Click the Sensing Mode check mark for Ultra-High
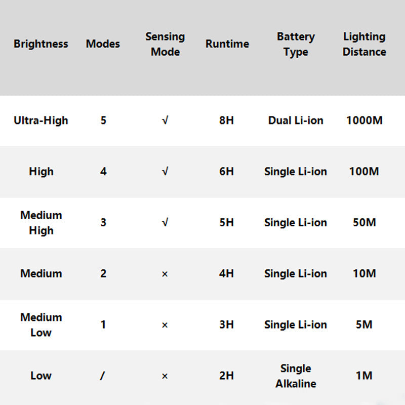Screen dimensions: 405x405 165,121
